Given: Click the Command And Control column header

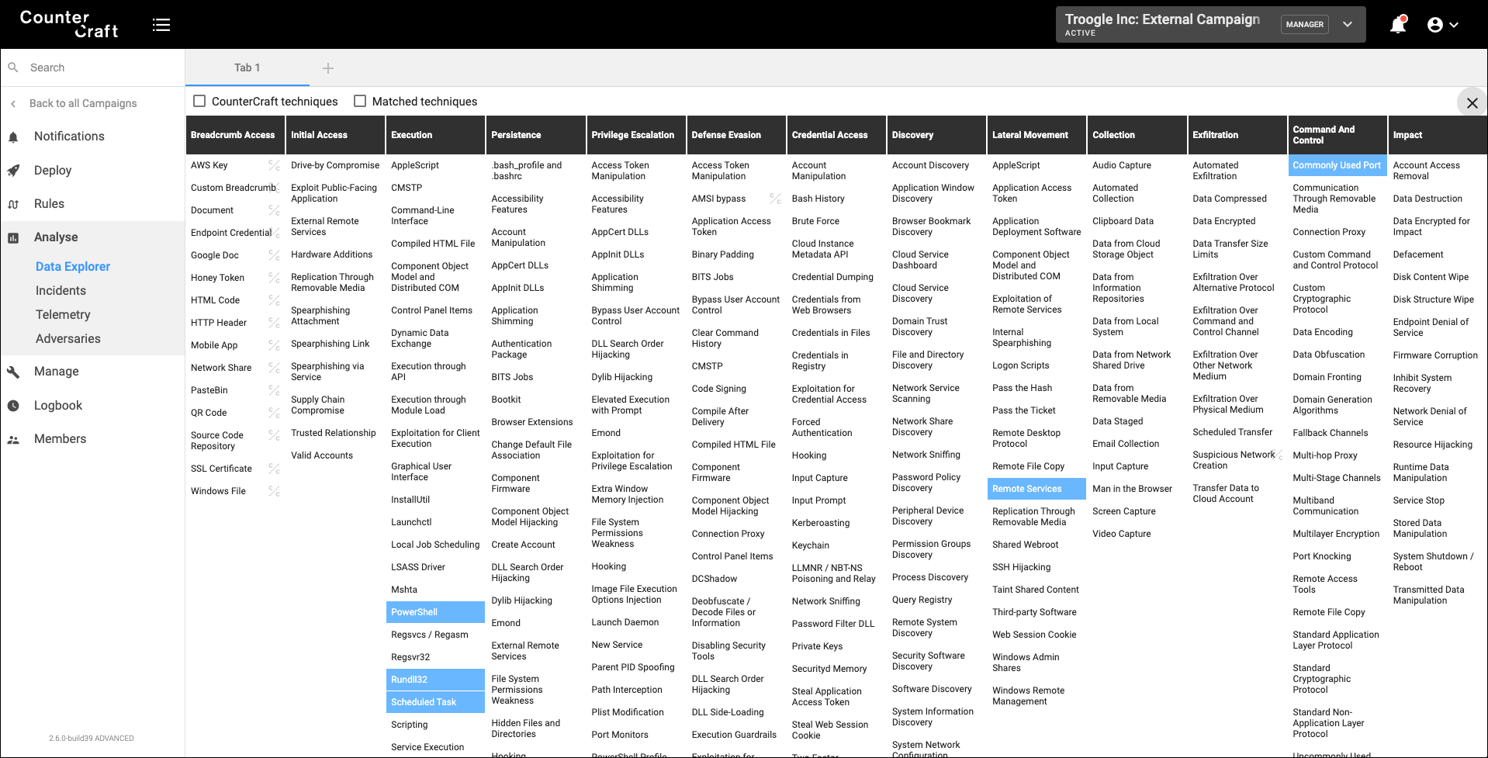Looking at the screenshot, I should 1337,135.
